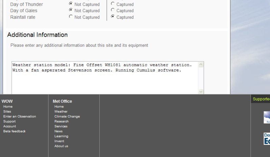Screen dimensions: 270x157
Task: Select Captured for Day of Gales
Action: [113, 10]
